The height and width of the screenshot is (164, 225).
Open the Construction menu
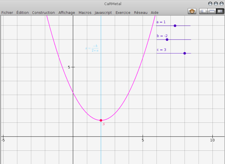click(43, 12)
